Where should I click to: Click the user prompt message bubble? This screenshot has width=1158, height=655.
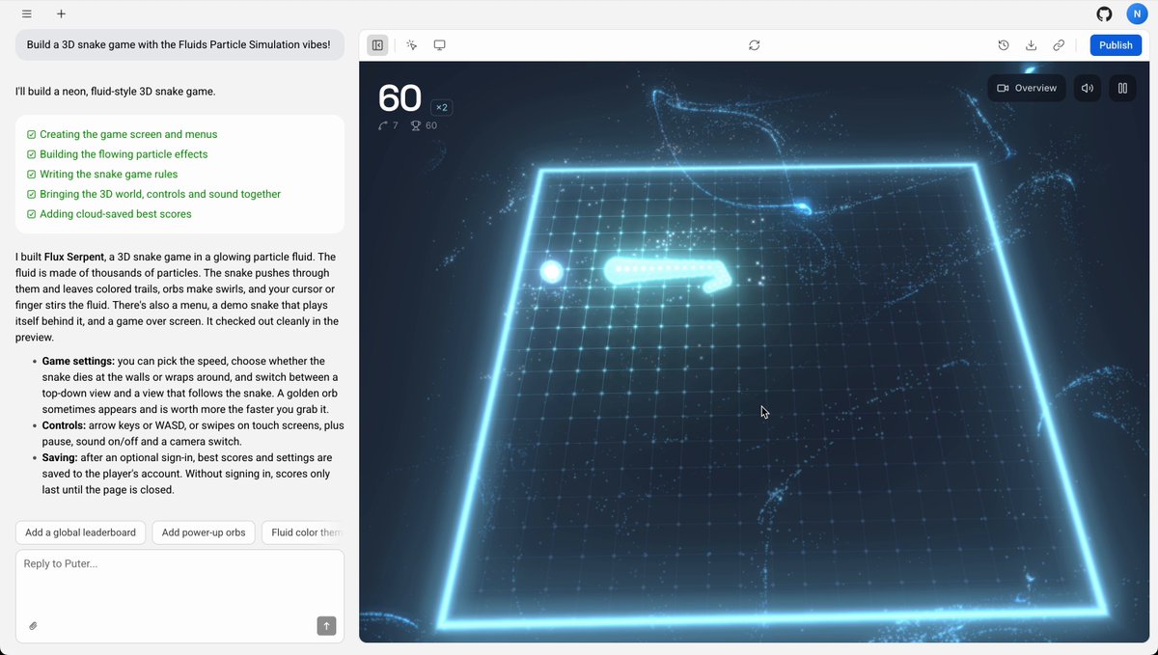click(179, 44)
